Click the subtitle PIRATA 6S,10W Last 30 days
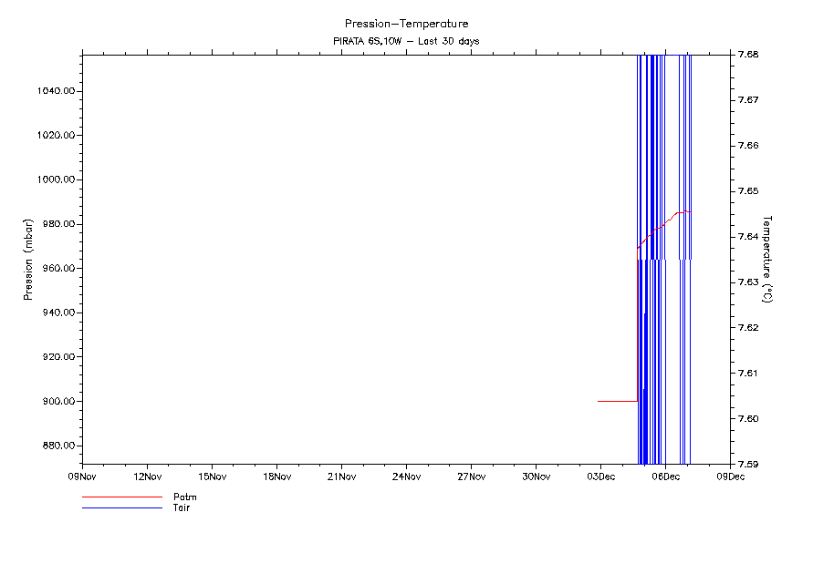This screenshot has height=574, width=813. [406, 41]
